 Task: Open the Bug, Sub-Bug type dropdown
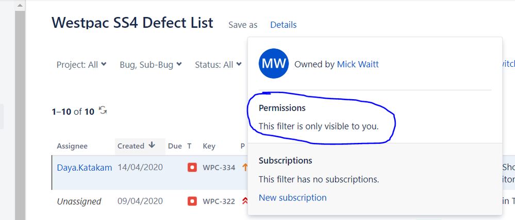coord(151,65)
